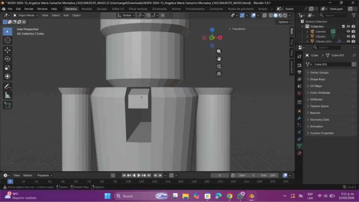The height and width of the screenshot is (202, 359).
Task: Click the play animation button
Action: click(139, 175)
